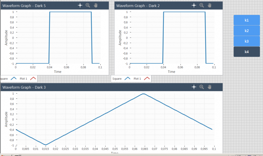Image resolution: width=263 pixels, height=156 pixels.
Task: Click Plot 1 label in Dark 5 legend
Action: [23, 79]
